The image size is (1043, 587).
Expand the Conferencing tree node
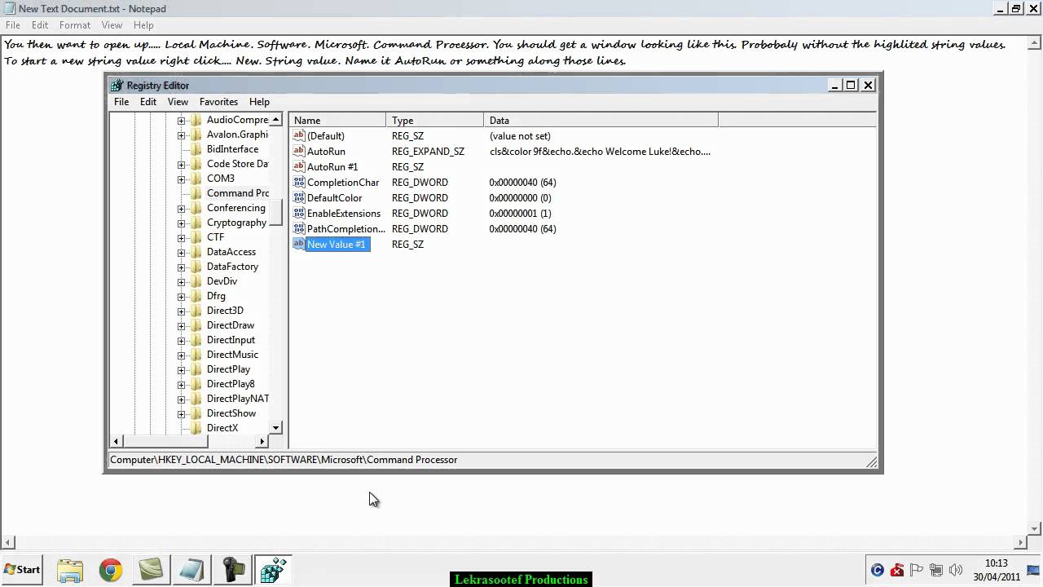(181, 208)
